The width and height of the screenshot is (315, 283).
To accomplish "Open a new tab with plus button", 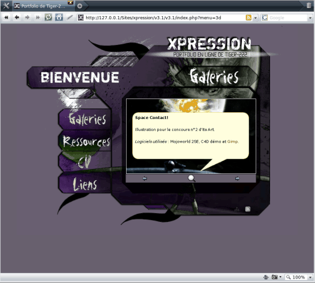I will coord(80,6).
